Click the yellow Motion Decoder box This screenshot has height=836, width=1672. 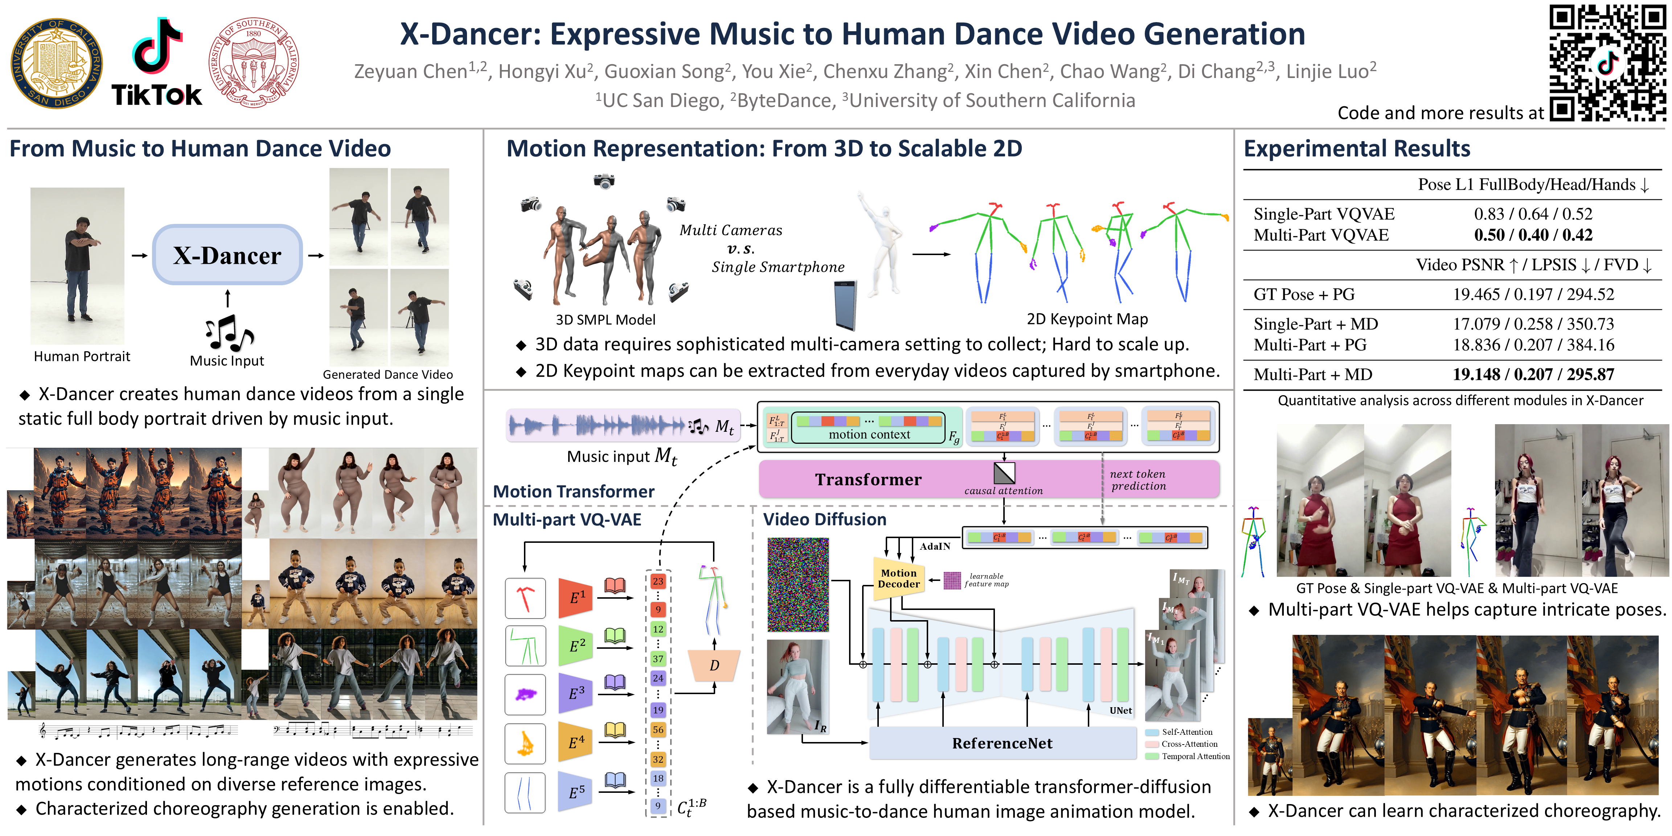(898, 578)
